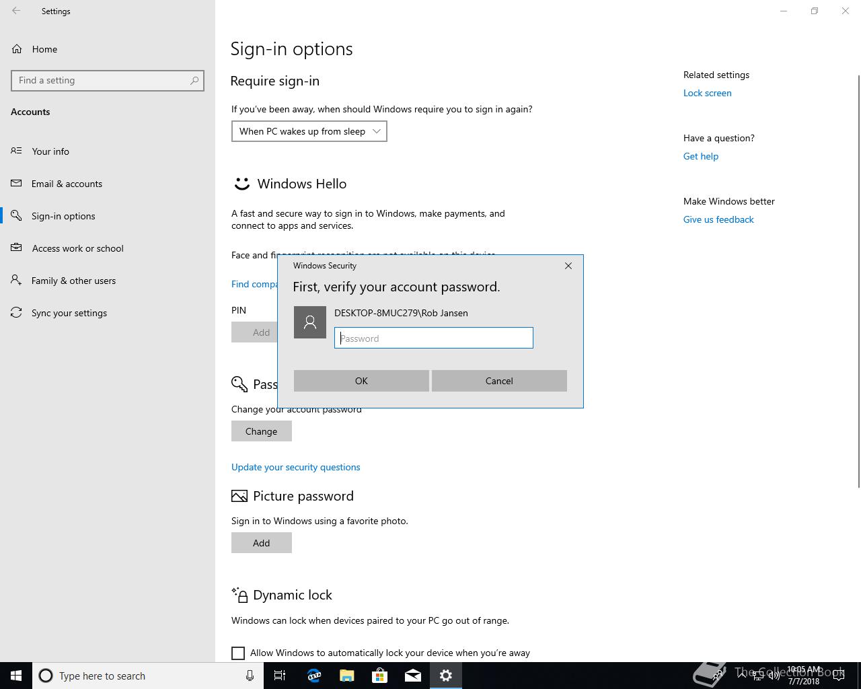Click the Dynamic lock icon

(239, 594)
